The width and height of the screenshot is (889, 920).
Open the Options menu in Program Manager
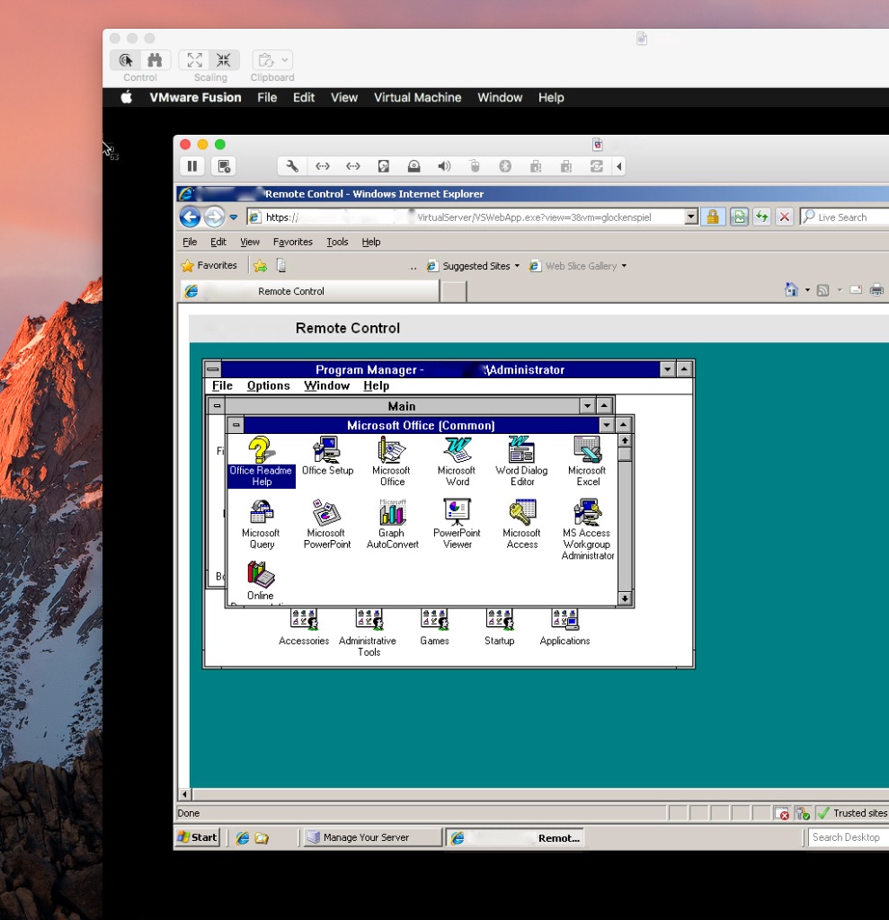pyautogui.click(x=268, y=385)
